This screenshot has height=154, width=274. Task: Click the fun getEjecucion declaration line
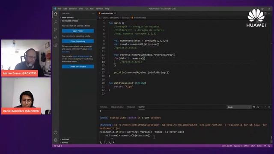click(127, 83)
